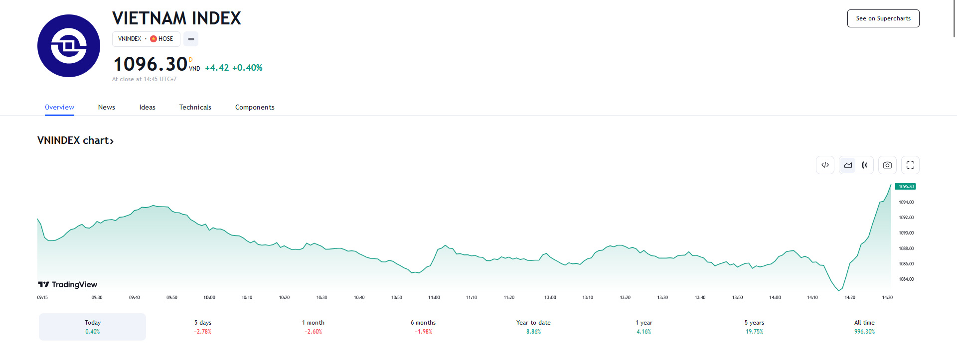Open the chart in fullscreen mode

pos(910,165)
